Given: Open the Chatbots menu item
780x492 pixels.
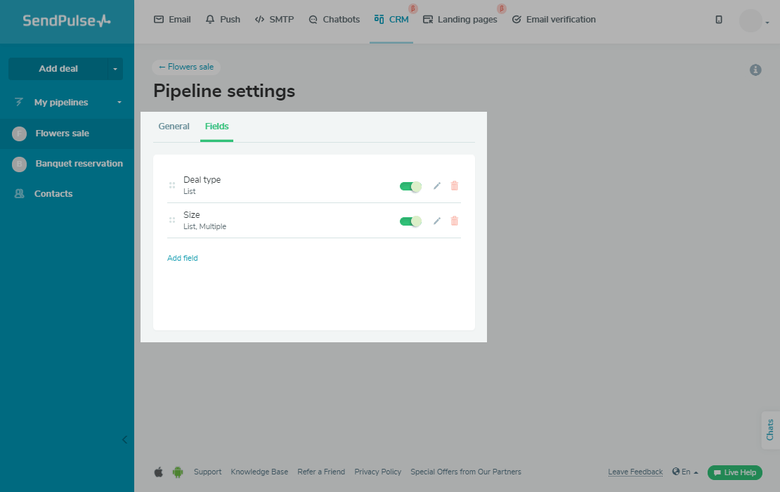Looking at the screenshot, I should coord(334,20).
